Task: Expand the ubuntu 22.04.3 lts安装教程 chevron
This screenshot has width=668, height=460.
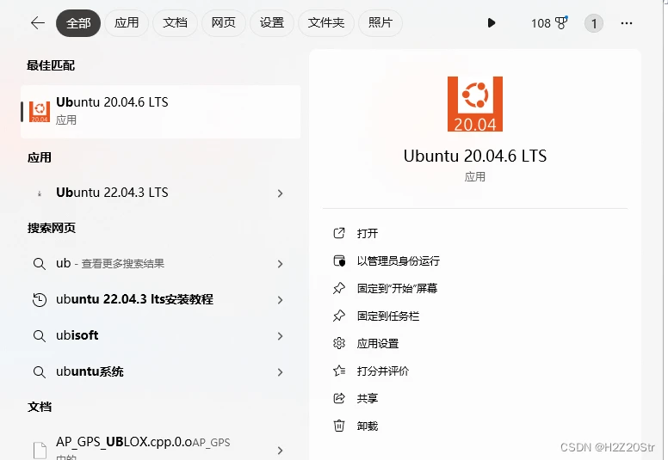Action: (x=280, y=300)
